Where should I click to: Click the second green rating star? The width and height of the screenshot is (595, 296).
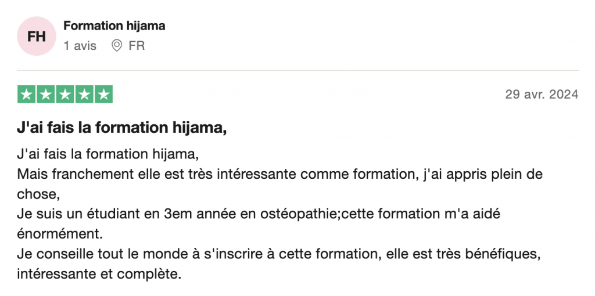pyautogui.click(x=45, y=94)
